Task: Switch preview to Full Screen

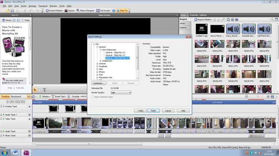Action: pyautogui.click(x=103, y=10)
